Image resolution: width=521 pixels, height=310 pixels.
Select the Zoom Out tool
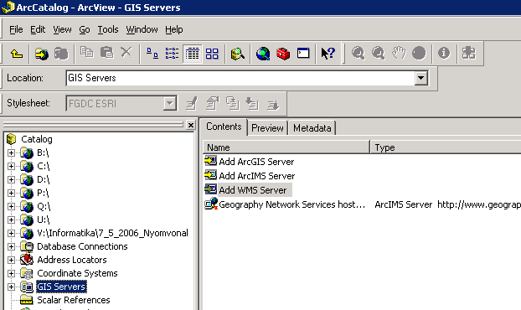click(x=378, y=53)
